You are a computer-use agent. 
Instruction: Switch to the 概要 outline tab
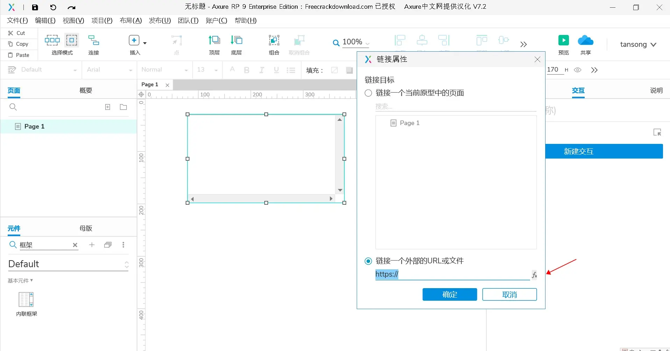[86, 90]
